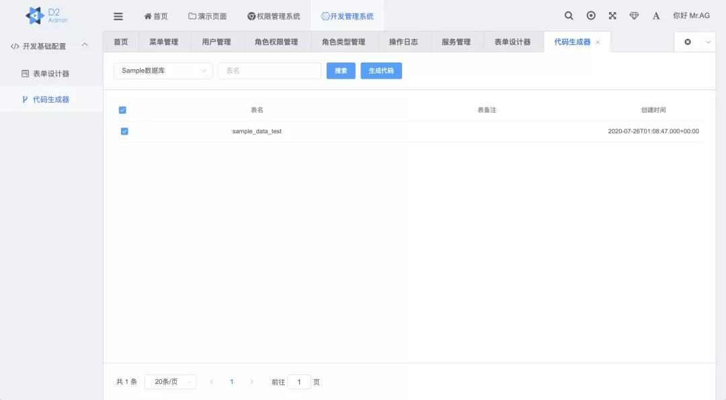Click the log record circle icon in header
Screen dimensions: 726x400
590,15
